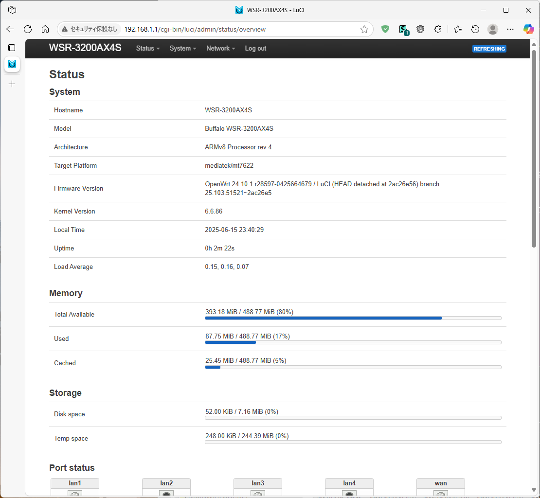Image resolution: width=540 pixels, height=498 pixels.
Task: Click the Total Available memory progress bar
Action: pos(353,318)
